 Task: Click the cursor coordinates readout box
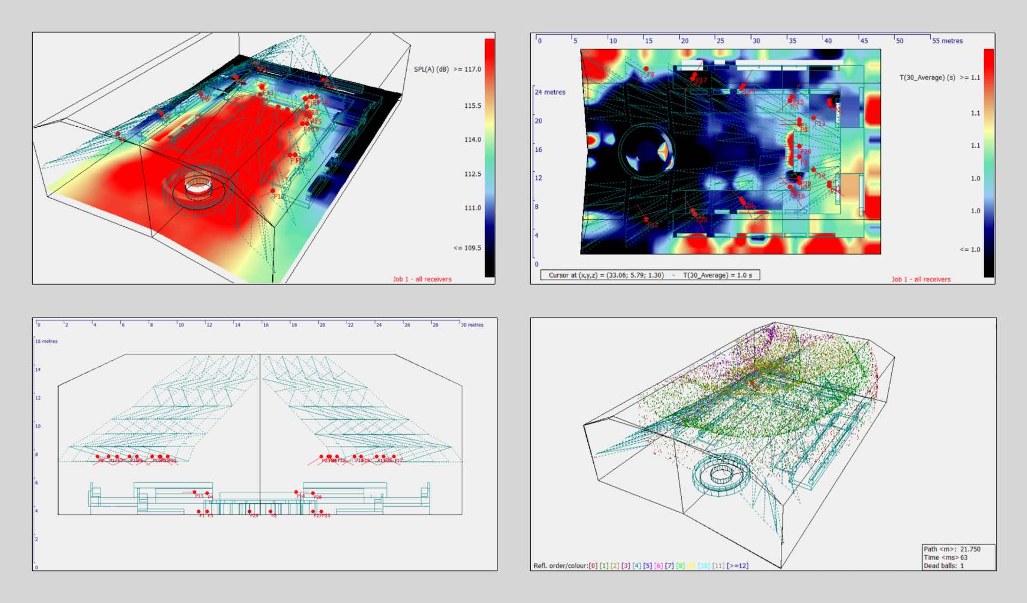[x=650, y=275]
